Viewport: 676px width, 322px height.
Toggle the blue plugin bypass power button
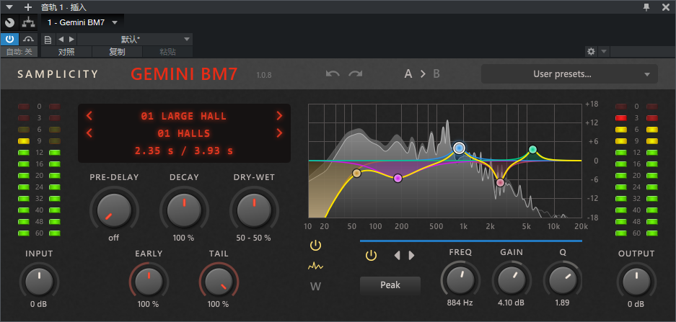(10, 39)
